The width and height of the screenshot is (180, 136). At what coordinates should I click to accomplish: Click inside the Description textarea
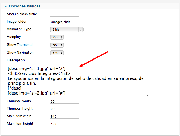[x=78, y=81]
